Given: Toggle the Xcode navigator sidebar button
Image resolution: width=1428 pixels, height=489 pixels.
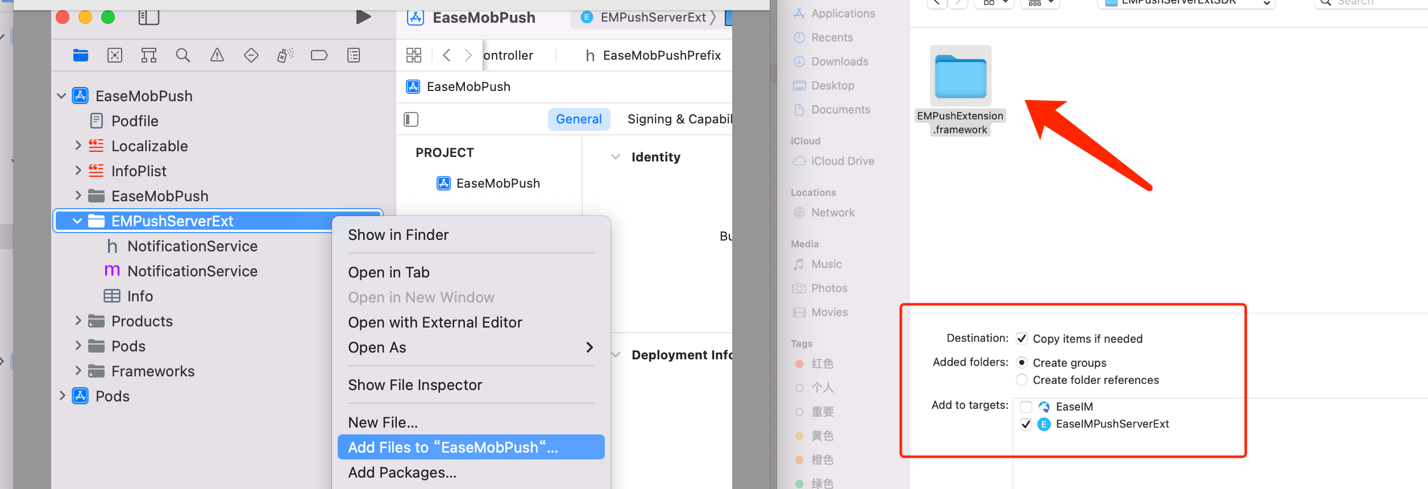Looking at the screenshot, I should (148, 18).
